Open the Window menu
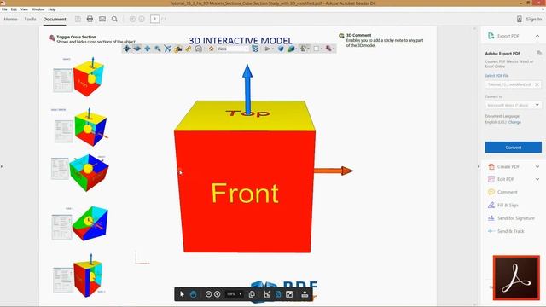 point(38,9)
